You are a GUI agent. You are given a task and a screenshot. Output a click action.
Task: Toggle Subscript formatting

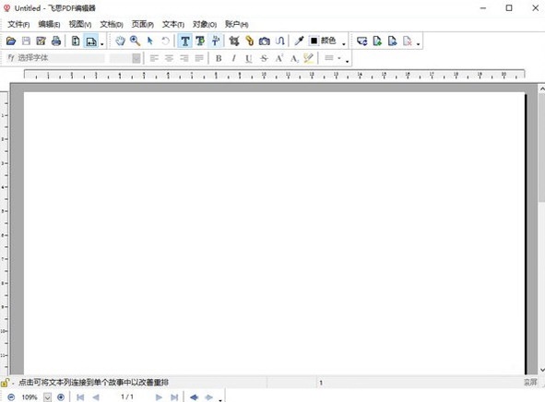294,58
